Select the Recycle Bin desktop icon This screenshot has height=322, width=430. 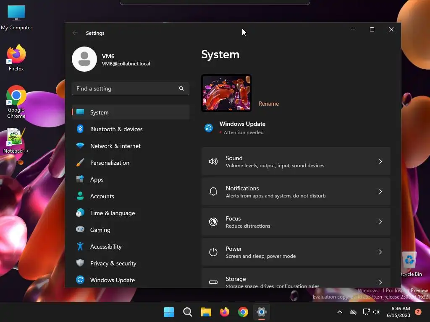[411, 264]
